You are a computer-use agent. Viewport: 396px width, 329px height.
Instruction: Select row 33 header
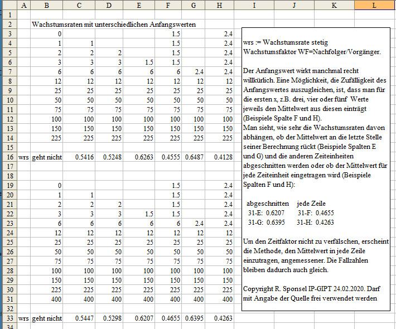[10, 318]
